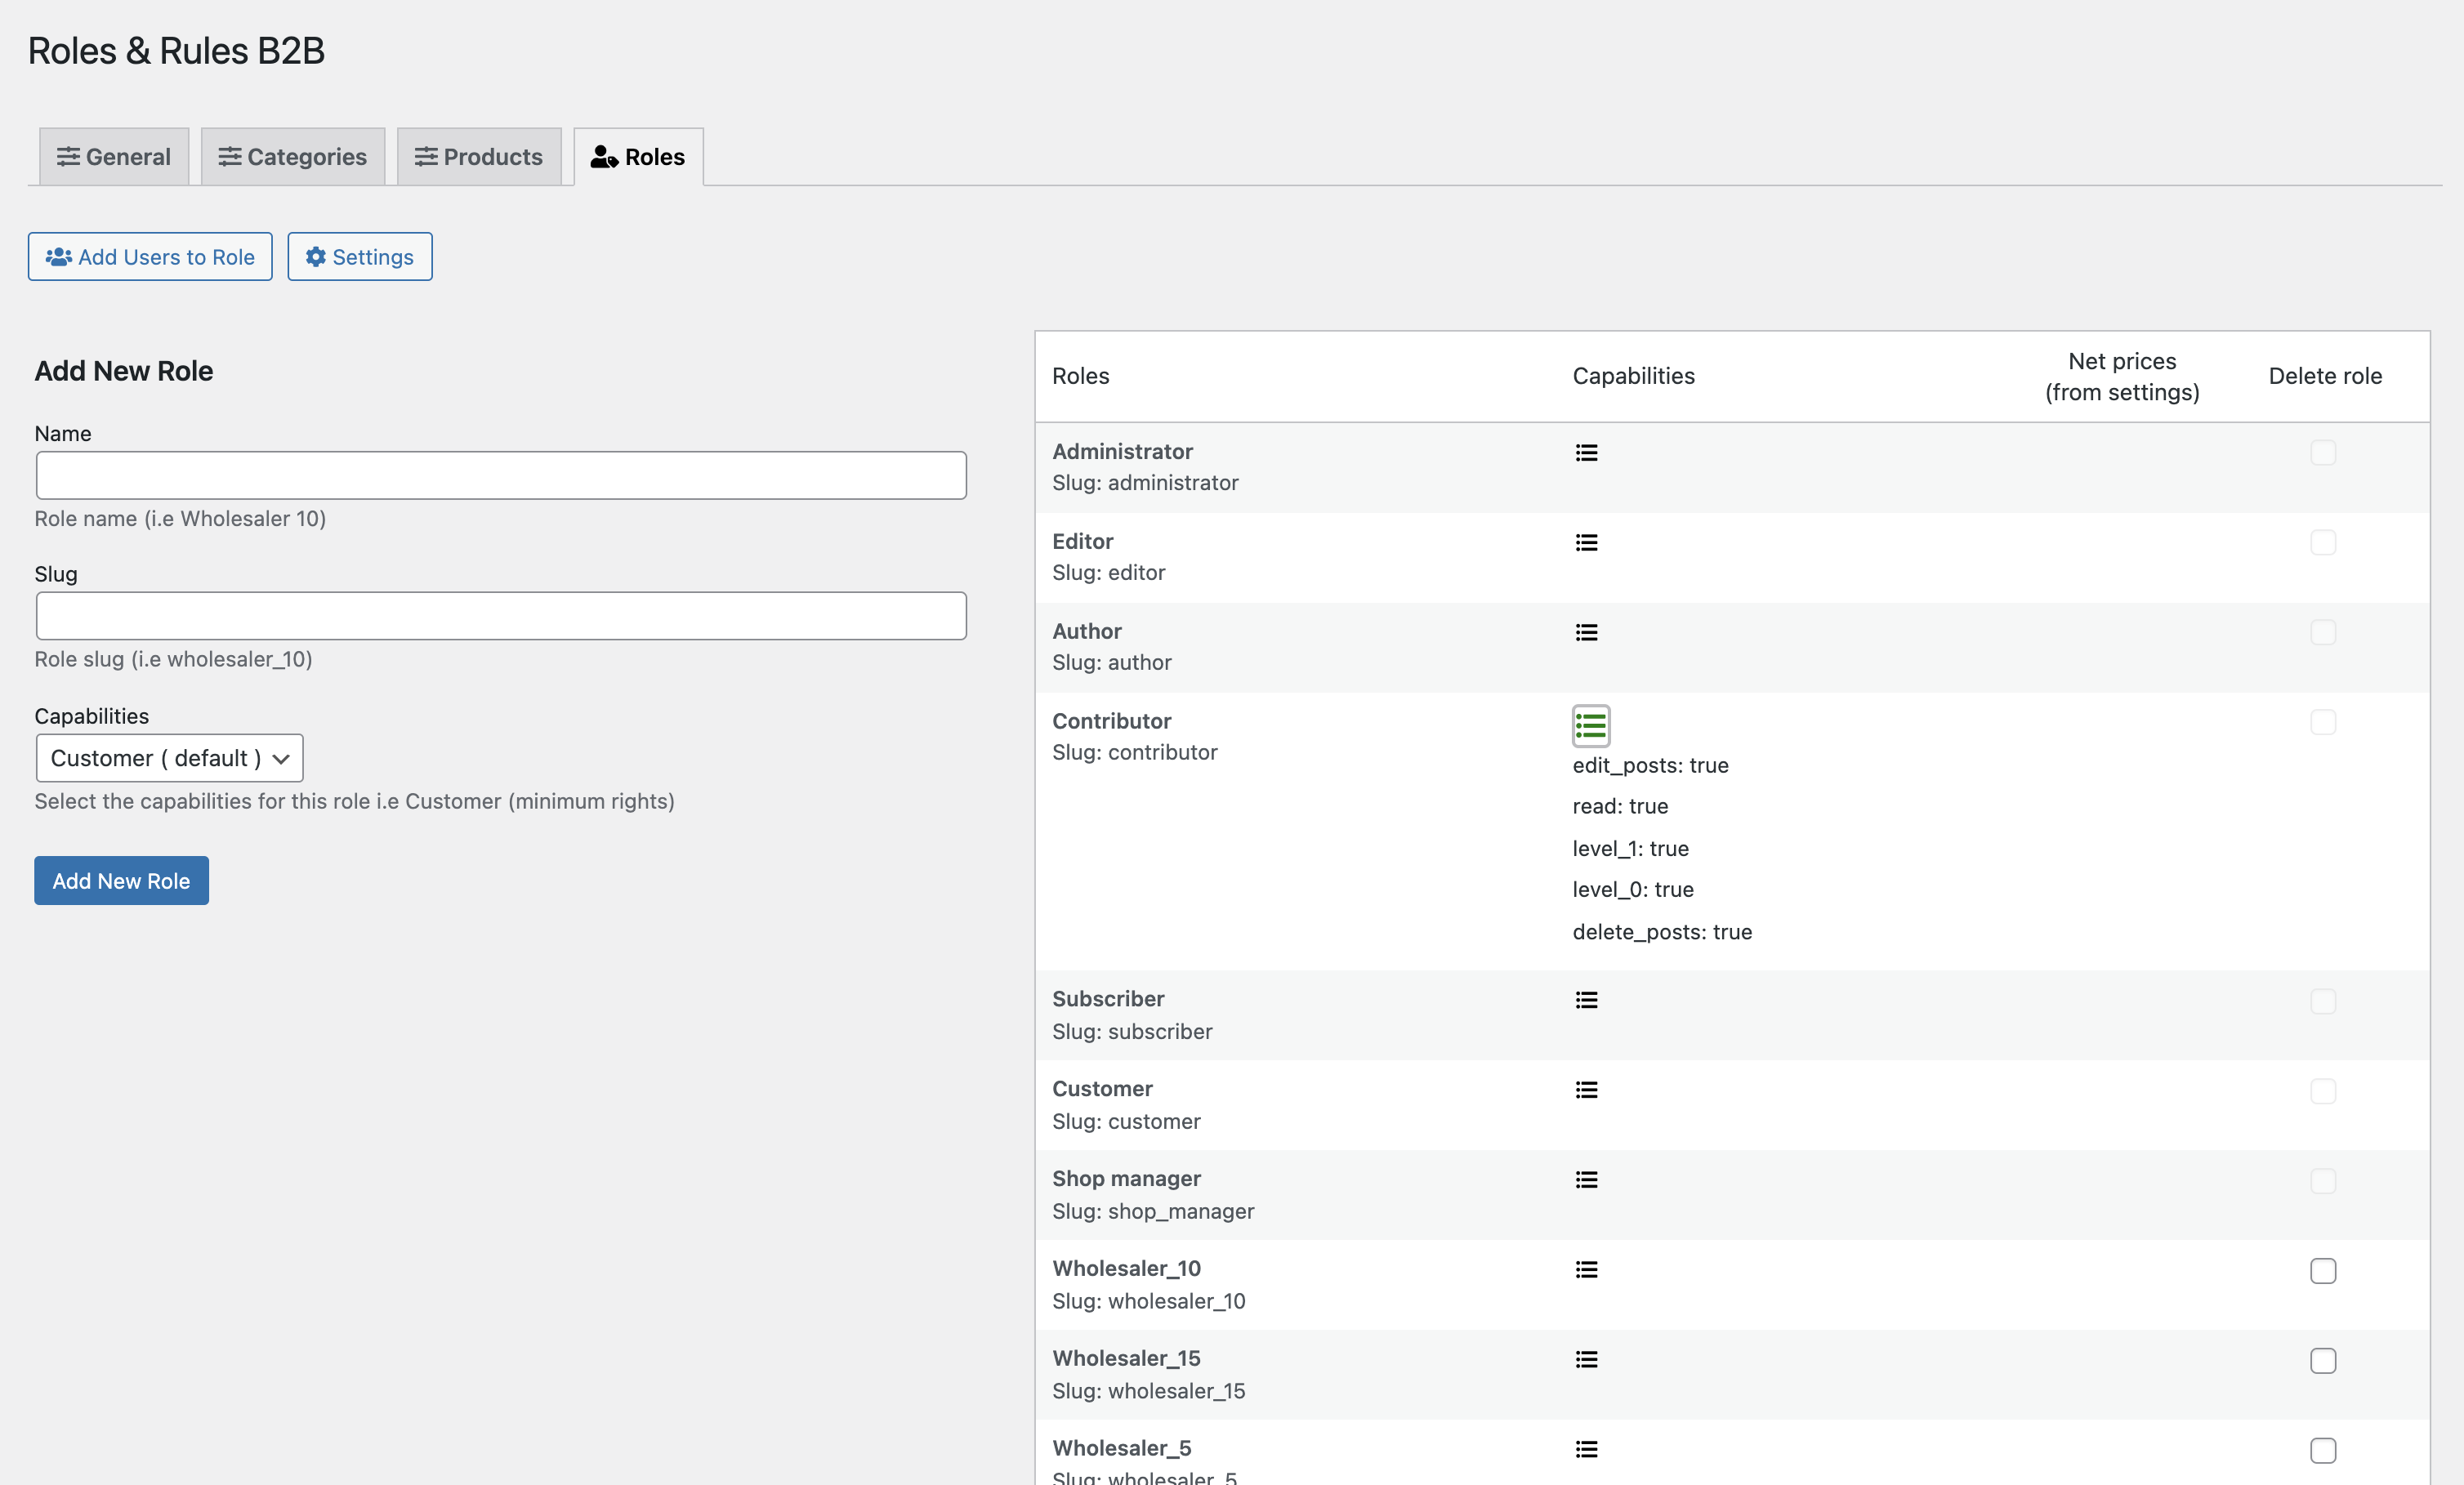Click the role Name input field
Screen dimensions: 2464x1485
click(501, 475)
